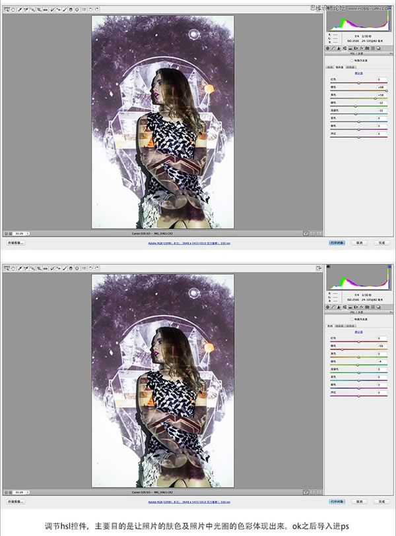The image size is (396, 536).
Task: Zoom out minus button in upper window
Action: coord(6,233)
